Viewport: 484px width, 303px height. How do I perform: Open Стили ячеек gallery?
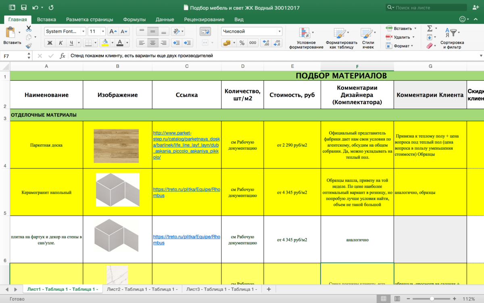(x=368, y=38)
